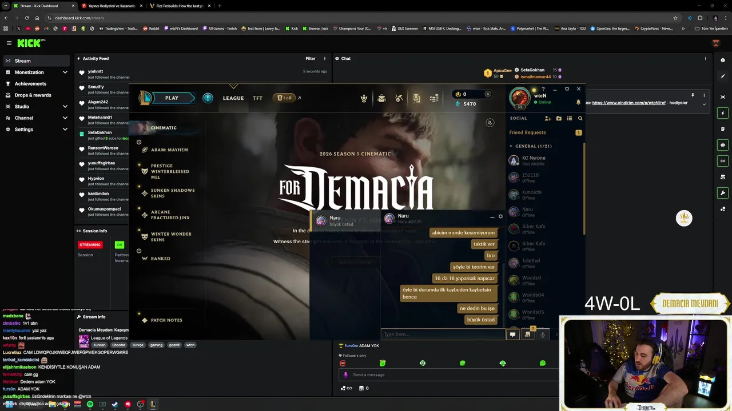Open the League client store coins icon
732x411 pixels.
click(434, 98)
